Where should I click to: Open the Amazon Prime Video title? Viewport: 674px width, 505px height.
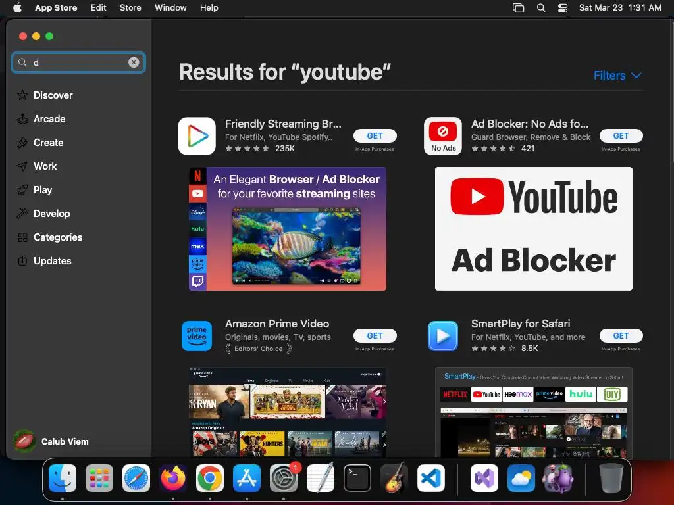[x=277, y=324]
